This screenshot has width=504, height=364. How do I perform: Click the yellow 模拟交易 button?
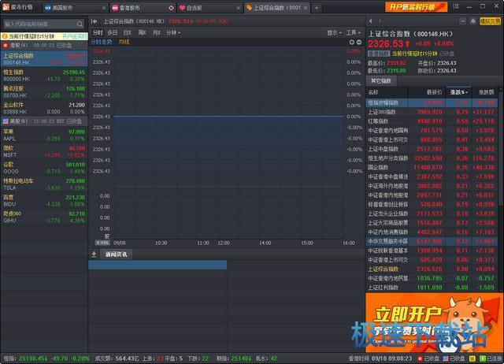pyautogui.click(x=490, y=21)
